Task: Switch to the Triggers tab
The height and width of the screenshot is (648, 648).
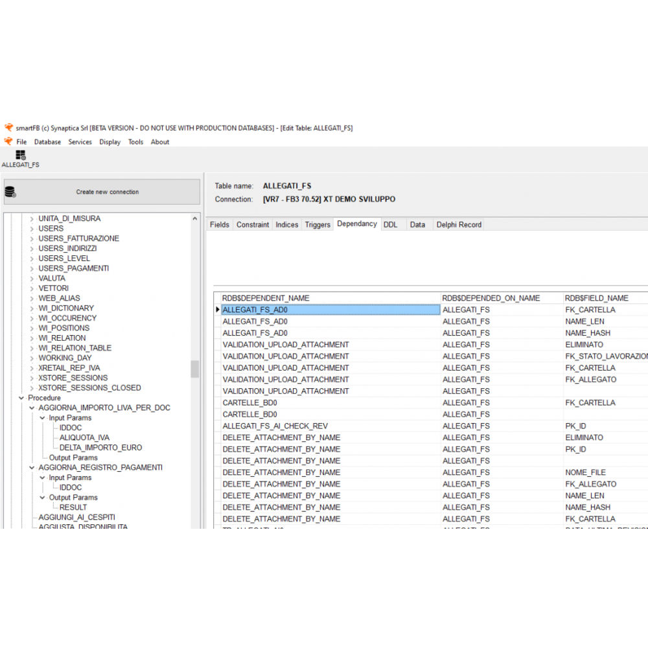Action: pos(318,225)
